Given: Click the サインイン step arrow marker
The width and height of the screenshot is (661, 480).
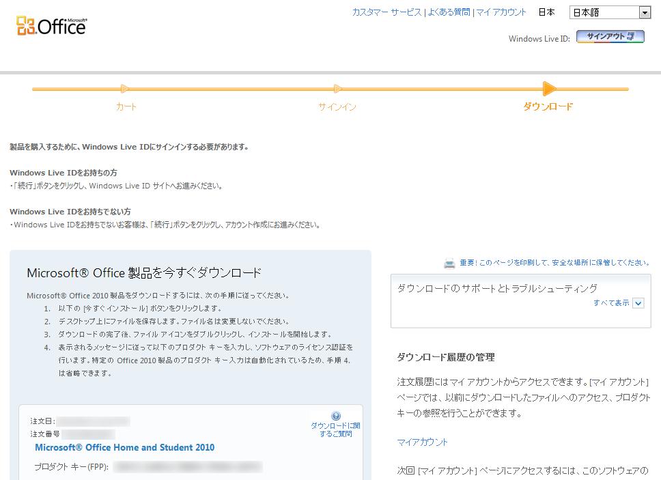Looking at the screenshot, I should click(337, 89).
